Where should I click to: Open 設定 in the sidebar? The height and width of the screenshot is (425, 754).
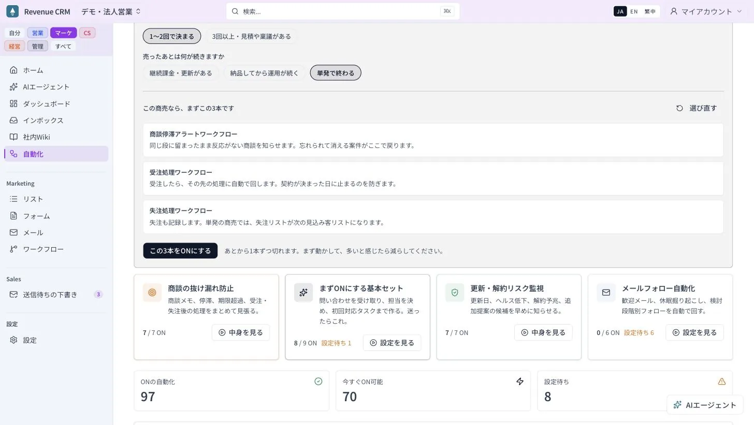56,340
